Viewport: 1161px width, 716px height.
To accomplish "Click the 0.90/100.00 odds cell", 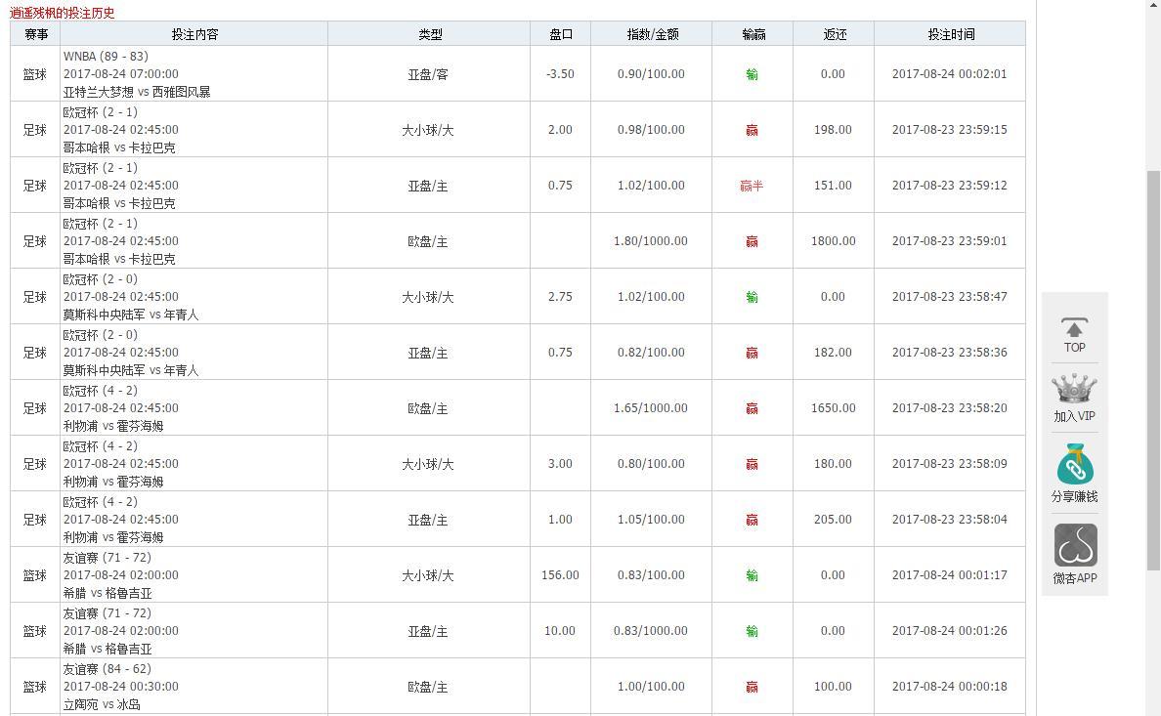I will [651, 74].
